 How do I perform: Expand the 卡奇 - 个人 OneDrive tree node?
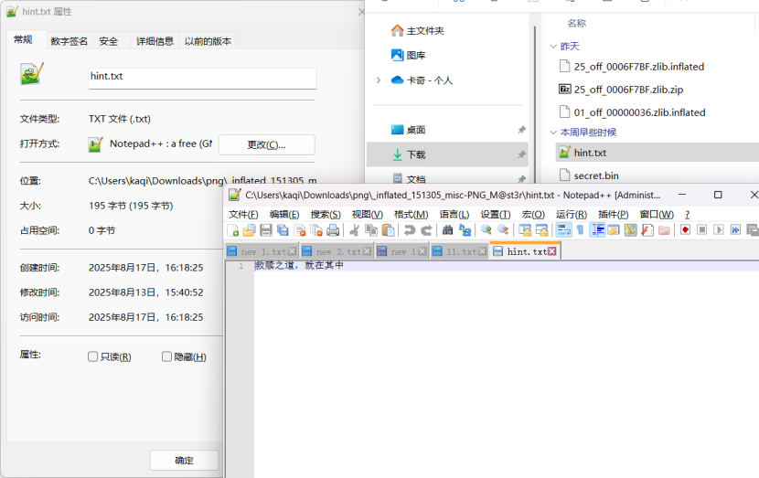(x=378, y=80)
